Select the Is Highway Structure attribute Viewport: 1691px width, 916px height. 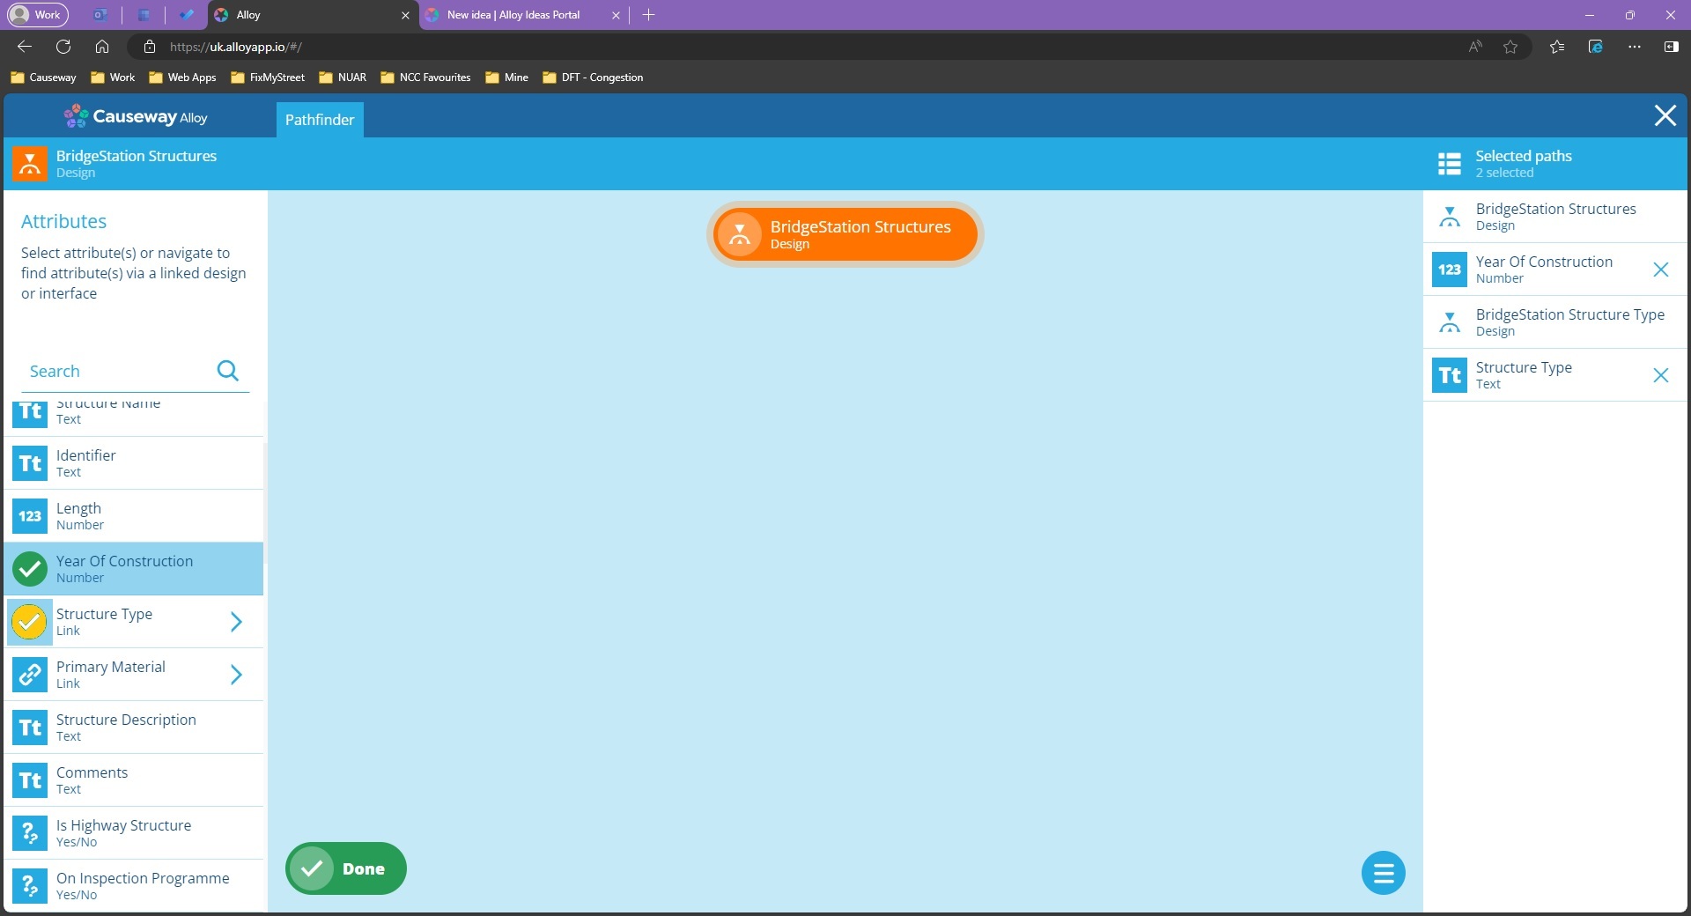123,833
